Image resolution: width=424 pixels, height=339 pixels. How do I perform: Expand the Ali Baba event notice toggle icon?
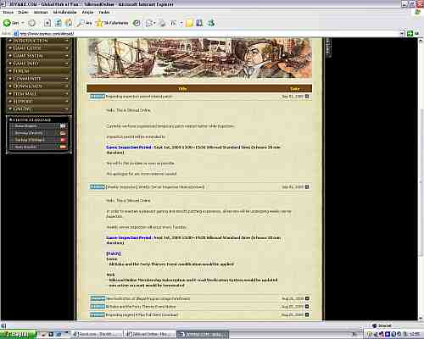[x=307, y=307]
